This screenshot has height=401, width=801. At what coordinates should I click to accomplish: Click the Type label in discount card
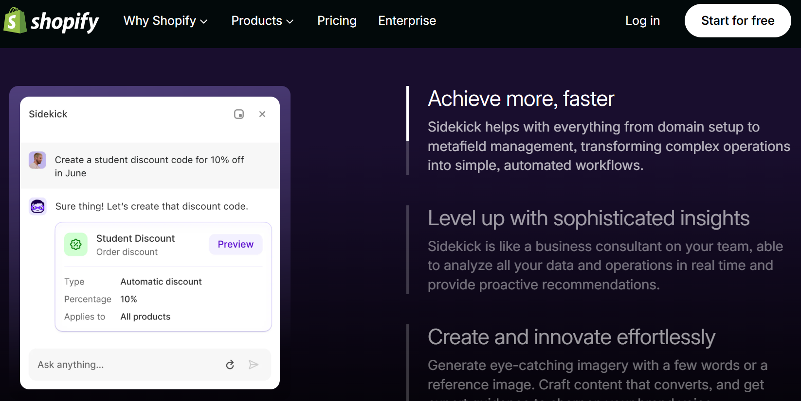point(74,282)
